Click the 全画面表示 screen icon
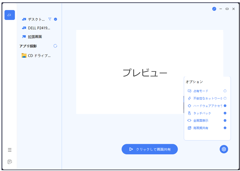The width and height of the screenshot is (240, 171). click(x=189, y=120)
